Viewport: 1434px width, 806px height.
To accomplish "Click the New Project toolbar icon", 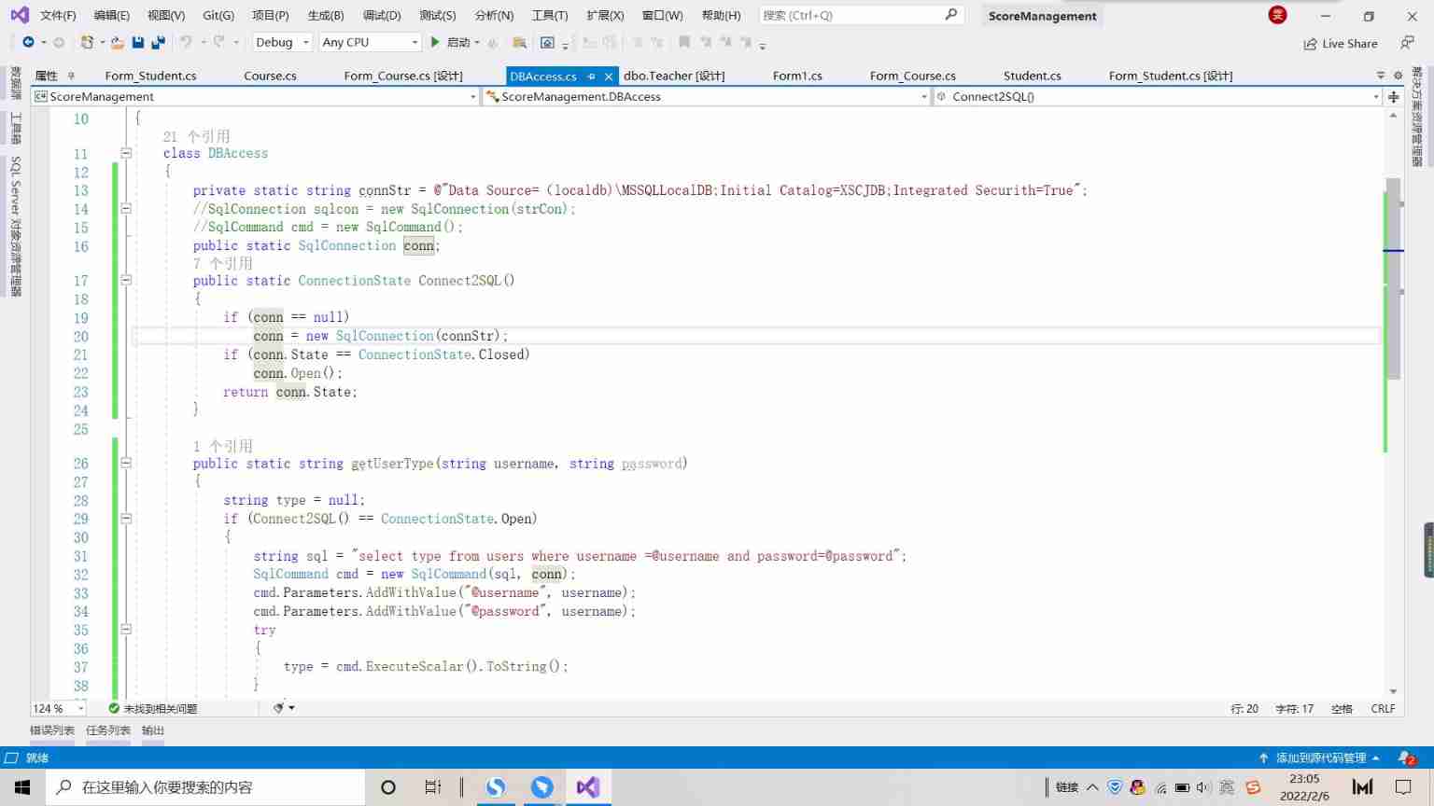I will coord(87,42).
